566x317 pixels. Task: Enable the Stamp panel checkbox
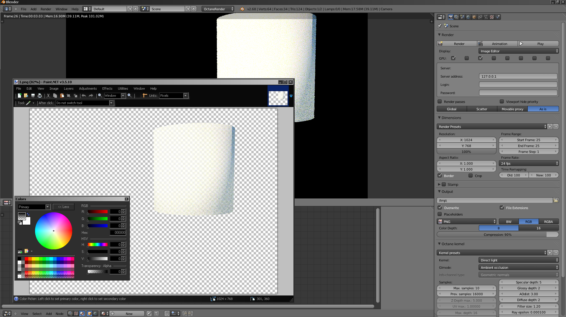(x=444, y=184)
